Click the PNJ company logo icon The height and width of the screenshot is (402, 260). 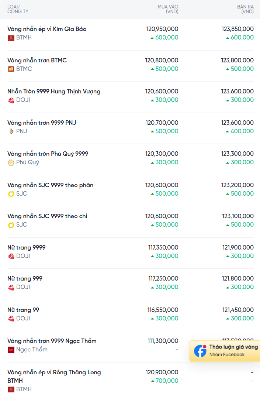[x=11, y=131]
